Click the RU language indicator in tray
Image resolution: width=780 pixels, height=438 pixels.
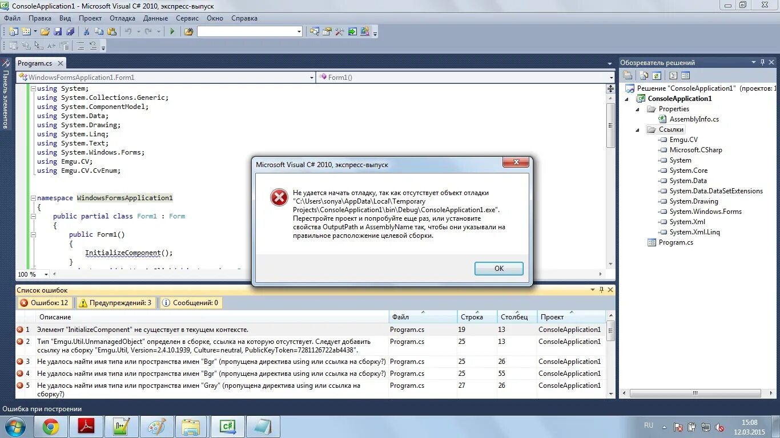click(649, 425)
